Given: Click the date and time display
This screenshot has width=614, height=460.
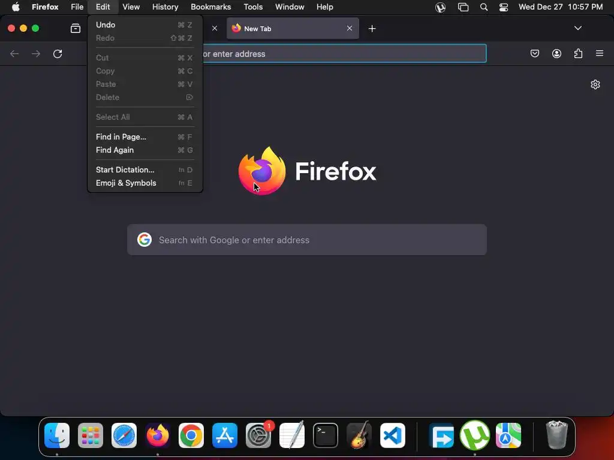Looking at the screenshot, I should pyautogui.click(x=561, y=7).
